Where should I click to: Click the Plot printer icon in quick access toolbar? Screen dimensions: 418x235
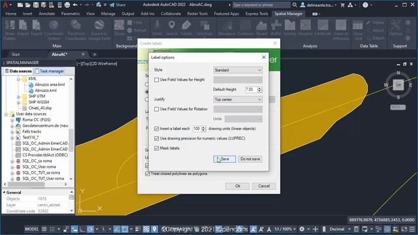pos(67,5)
